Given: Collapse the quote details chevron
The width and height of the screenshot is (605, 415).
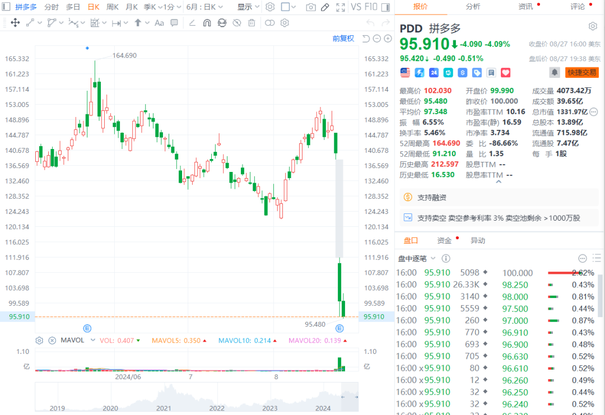Looking at the screenshot, I should click(x=499, y=181).
